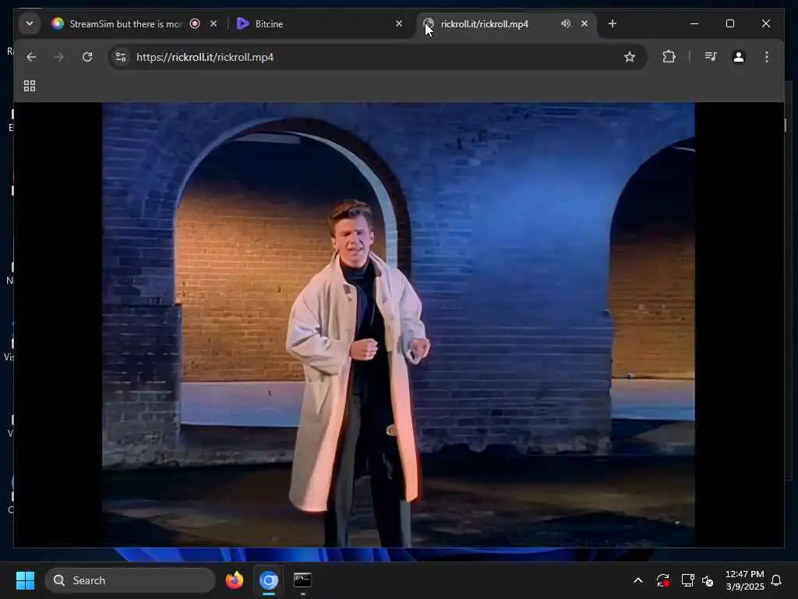Open the terminal taskbar icon
The width and height of the screenshot is (798, 599).
[x=302, y=580]
